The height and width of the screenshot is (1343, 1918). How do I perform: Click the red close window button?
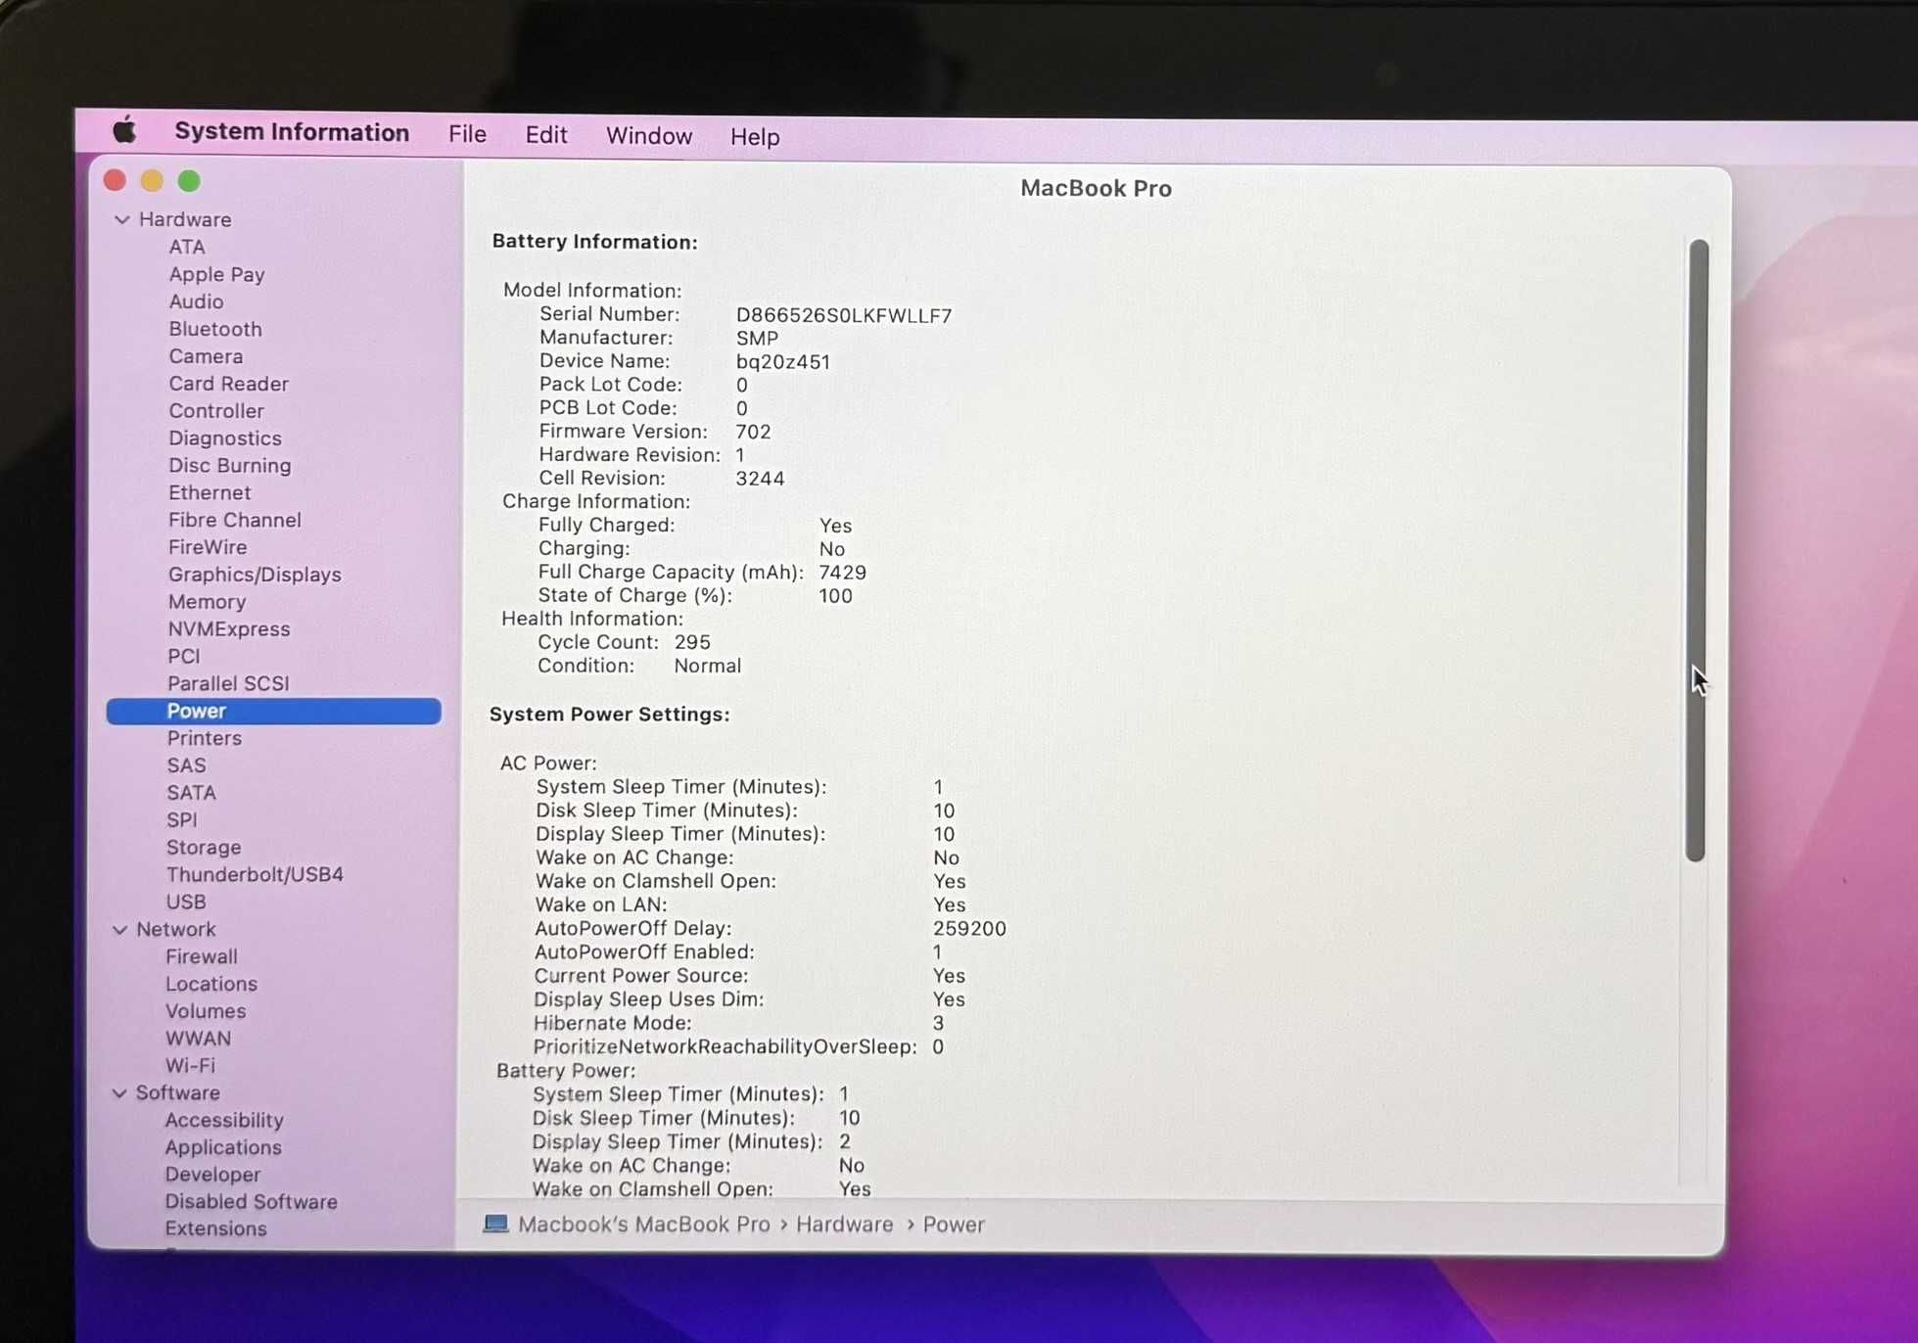click(x=115, y=180)
